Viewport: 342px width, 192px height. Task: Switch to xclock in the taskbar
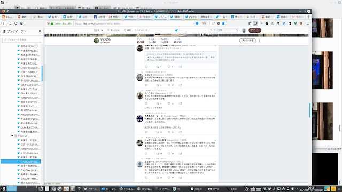pyautogui.click(x=196, y=189)
